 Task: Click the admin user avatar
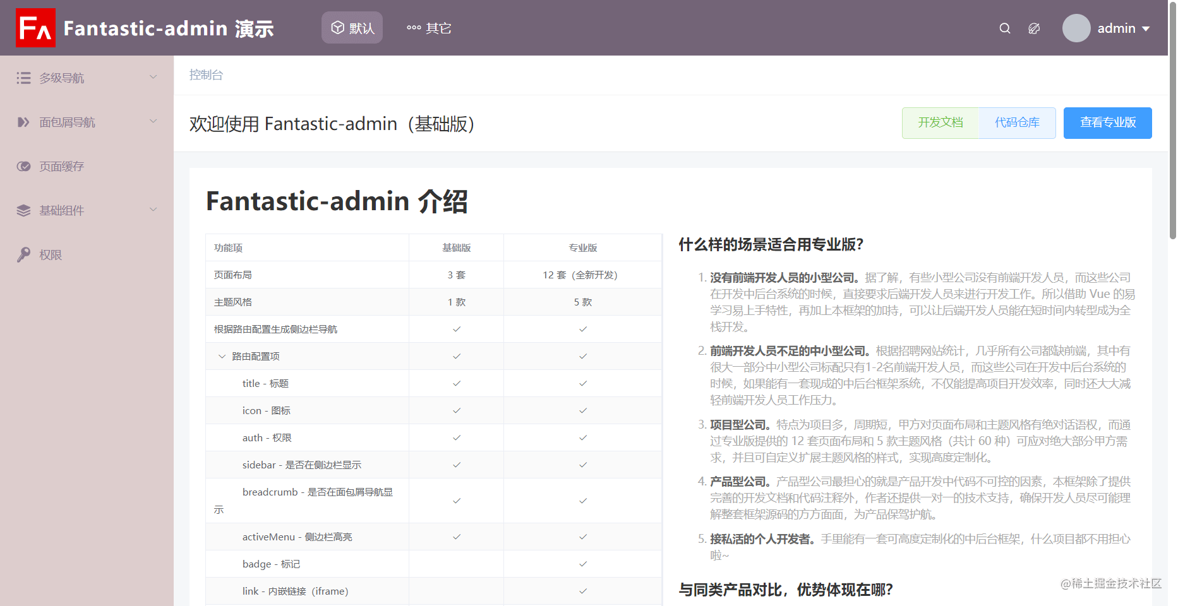[1076, 28]
